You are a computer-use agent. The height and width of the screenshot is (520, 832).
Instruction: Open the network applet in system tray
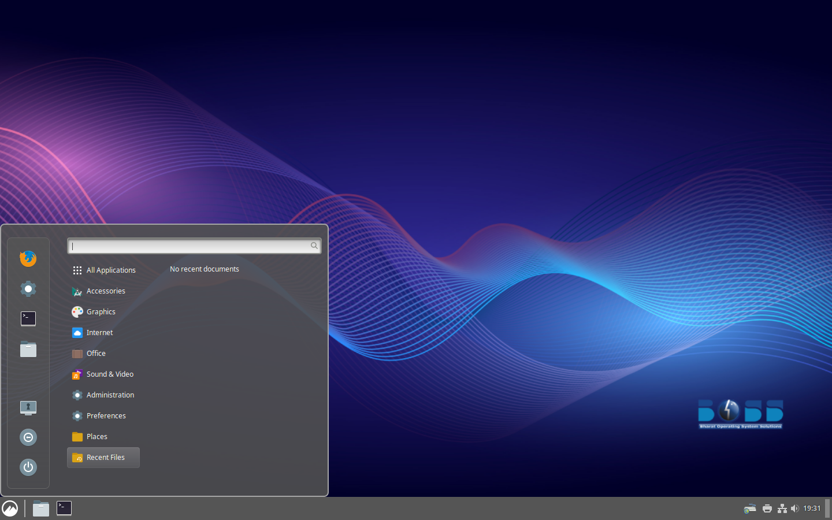point(782,508)
